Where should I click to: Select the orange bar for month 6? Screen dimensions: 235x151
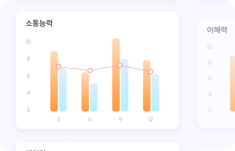[x=85, y=92]
